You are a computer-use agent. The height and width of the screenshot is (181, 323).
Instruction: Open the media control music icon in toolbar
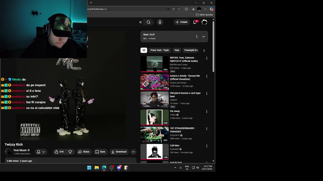click(193, 9)
